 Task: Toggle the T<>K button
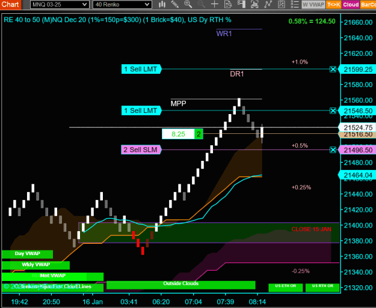334,5
